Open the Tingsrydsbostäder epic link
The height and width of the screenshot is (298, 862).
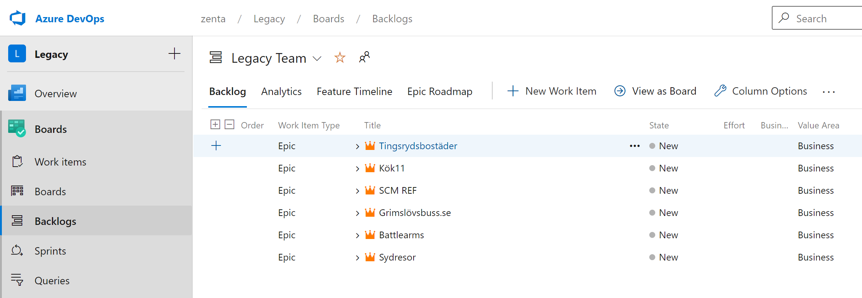418,146
